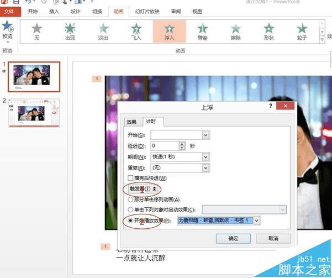Viewport: 332px width, 278px height.
Task: Open the File tab
Action: point(10,12)
